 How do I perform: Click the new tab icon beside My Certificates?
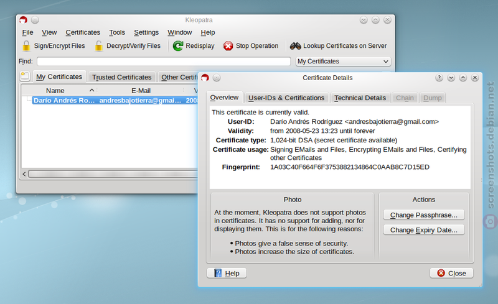pyautogui.click(x=25, y=76)
